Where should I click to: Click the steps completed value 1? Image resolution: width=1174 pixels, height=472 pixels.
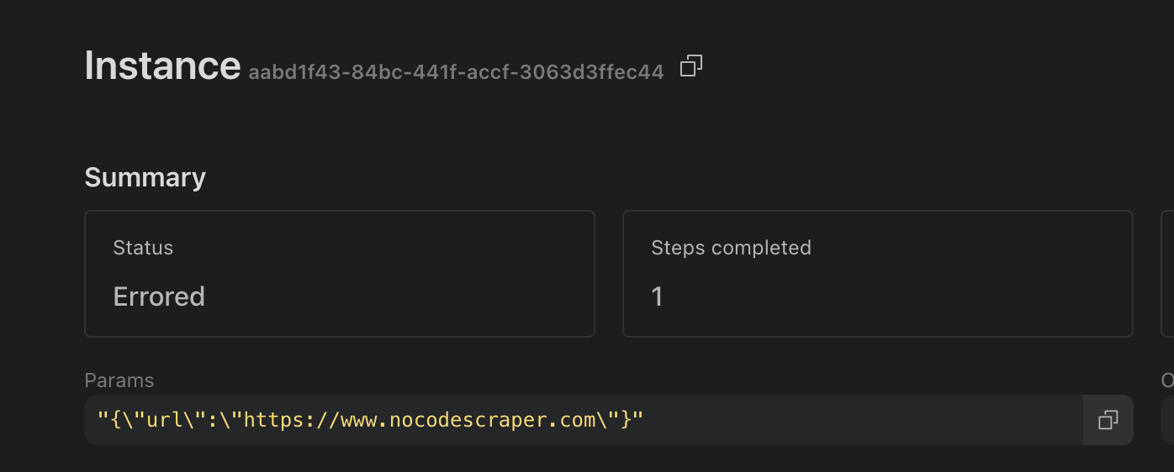click(x=657, y=296)
